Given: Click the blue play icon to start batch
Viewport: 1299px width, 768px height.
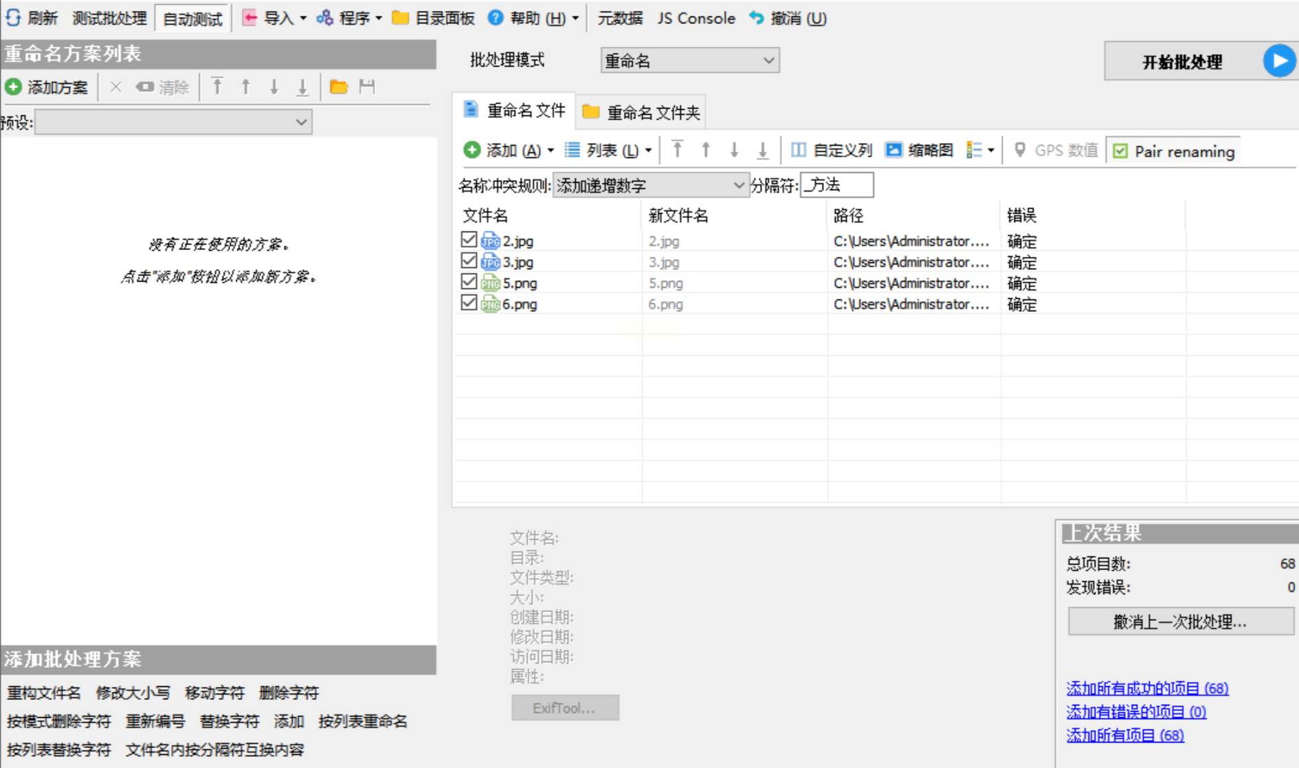Looking at the screenshot, I should point(1278,61).
